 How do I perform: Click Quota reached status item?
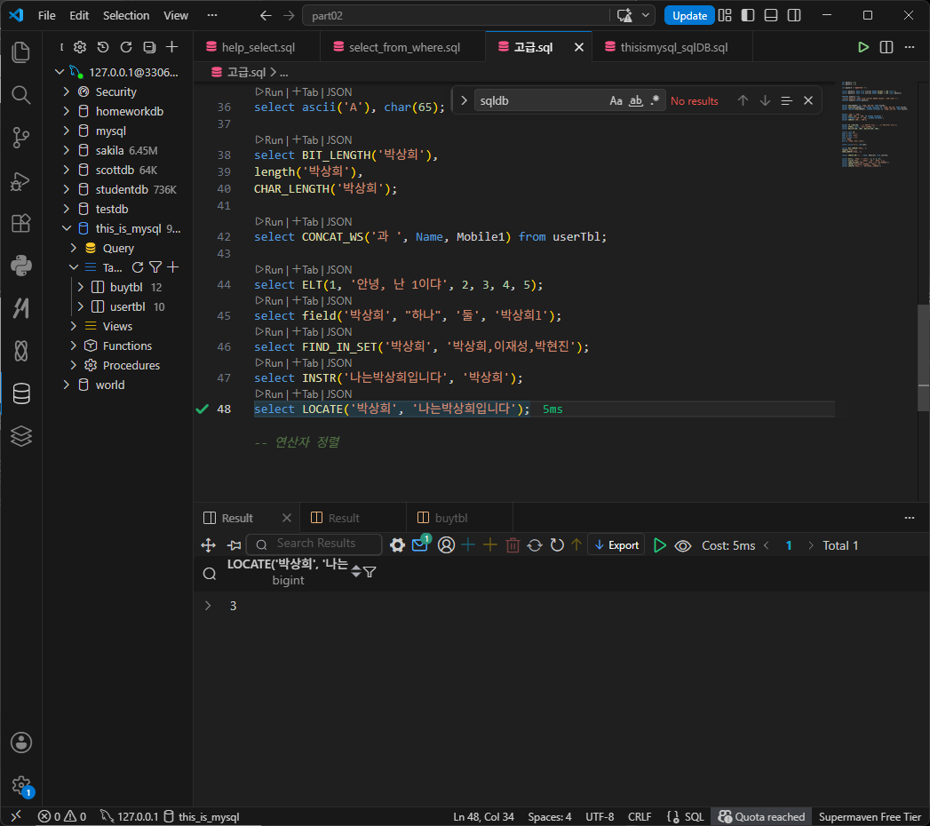coord(761,816)
